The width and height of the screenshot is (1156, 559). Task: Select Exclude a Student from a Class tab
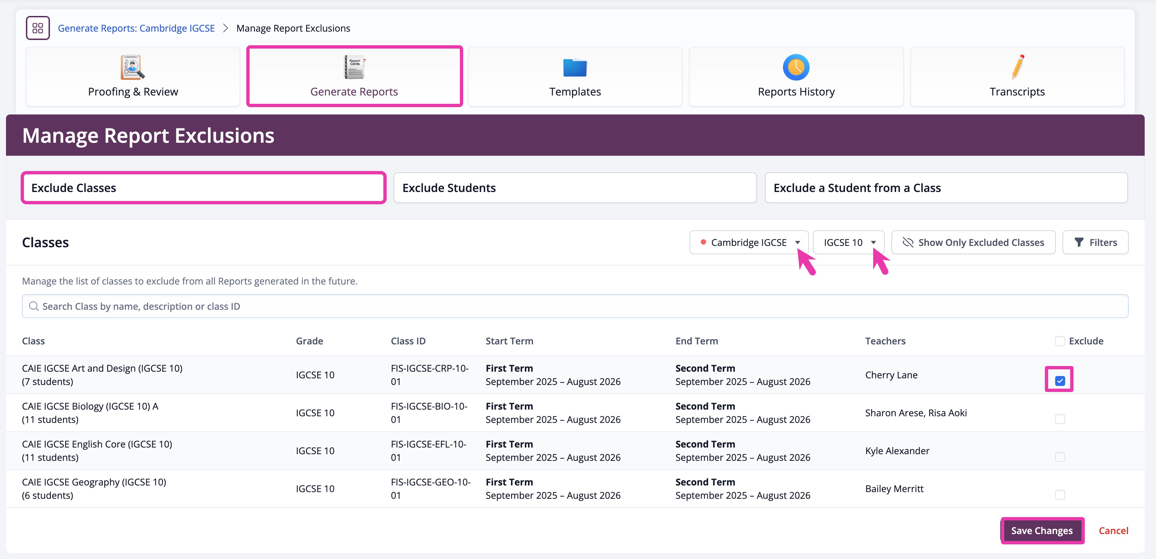(946, 188)
